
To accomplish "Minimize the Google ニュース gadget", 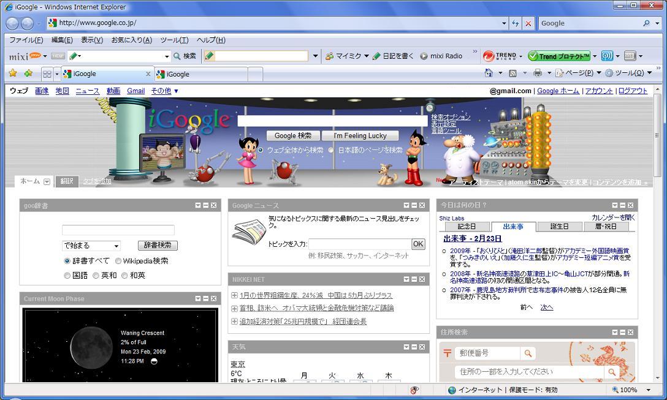I will tap(414, 205).
